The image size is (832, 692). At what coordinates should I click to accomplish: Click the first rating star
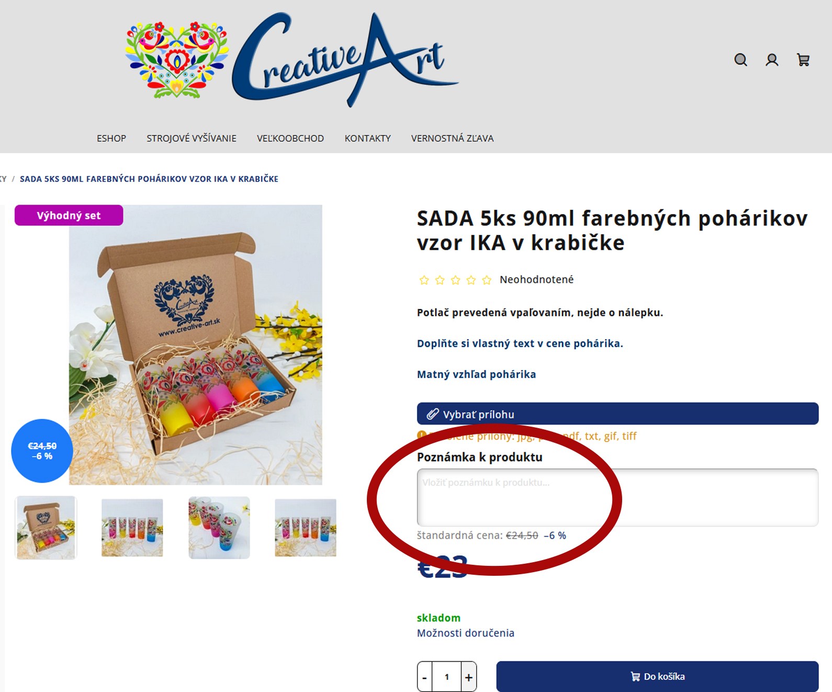[424, 280]
